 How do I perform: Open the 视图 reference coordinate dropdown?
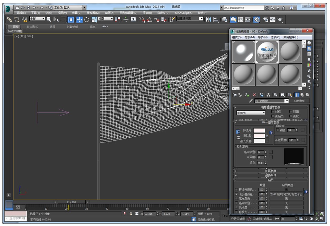point(106,19)
